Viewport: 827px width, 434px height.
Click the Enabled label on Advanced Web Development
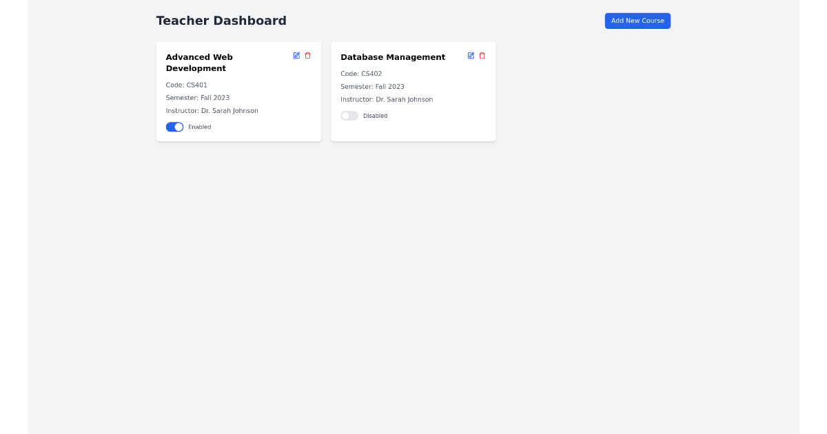pos(199,127)
